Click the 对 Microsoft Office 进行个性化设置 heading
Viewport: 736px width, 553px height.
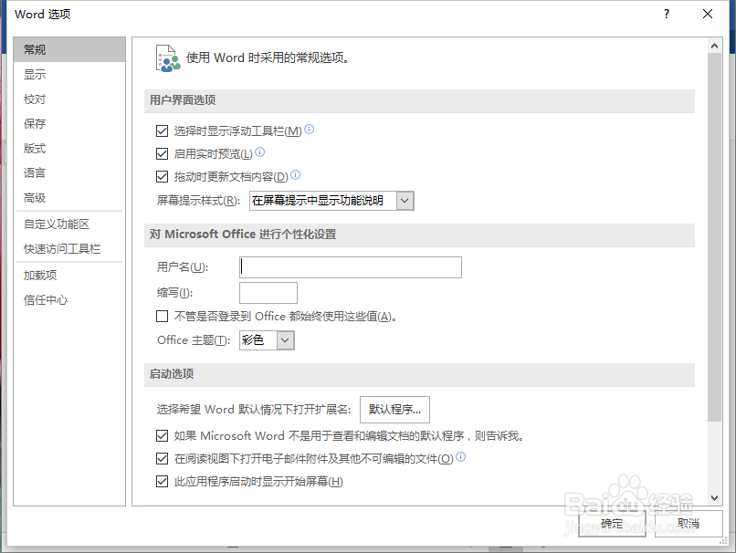[x=243, y=235]
